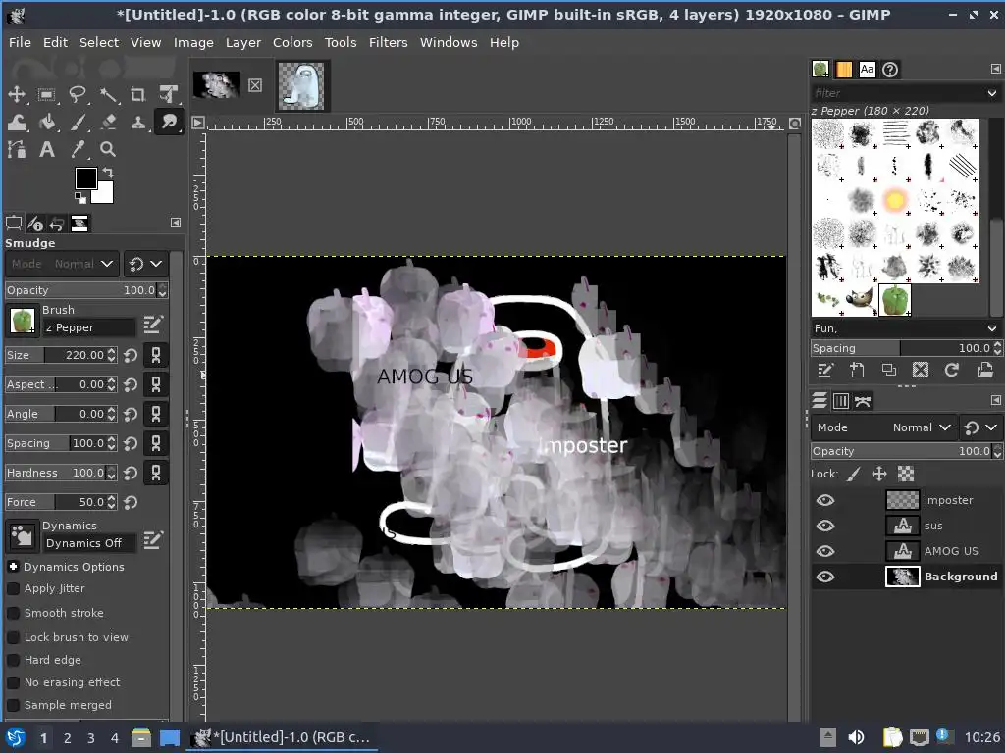1005x753 pixels.
Task: Open tool options panel menu arrow
Action: pos(176,223)
